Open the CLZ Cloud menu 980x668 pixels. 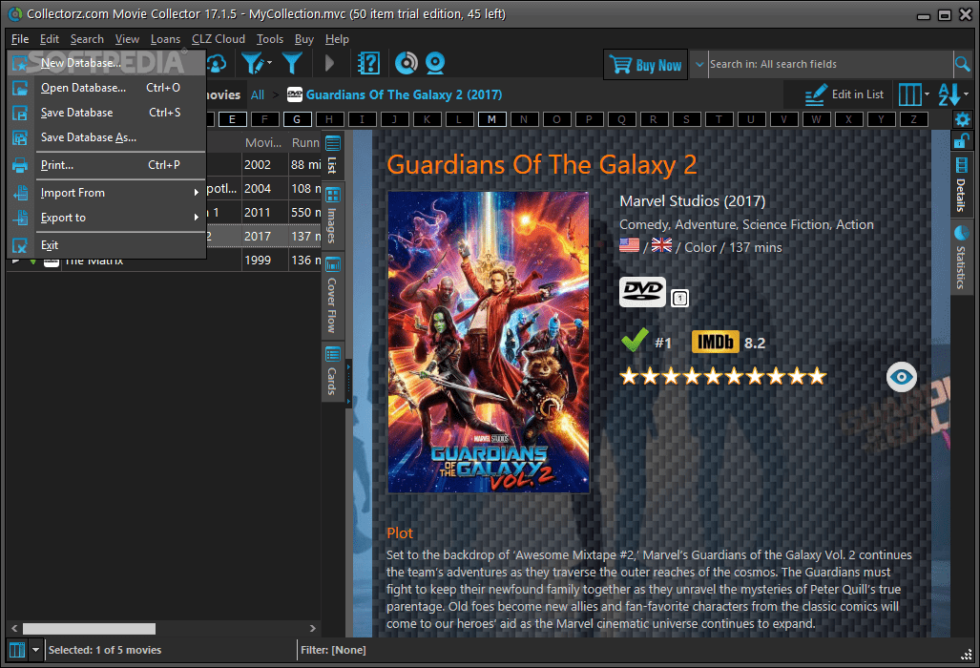coord(219,39)
